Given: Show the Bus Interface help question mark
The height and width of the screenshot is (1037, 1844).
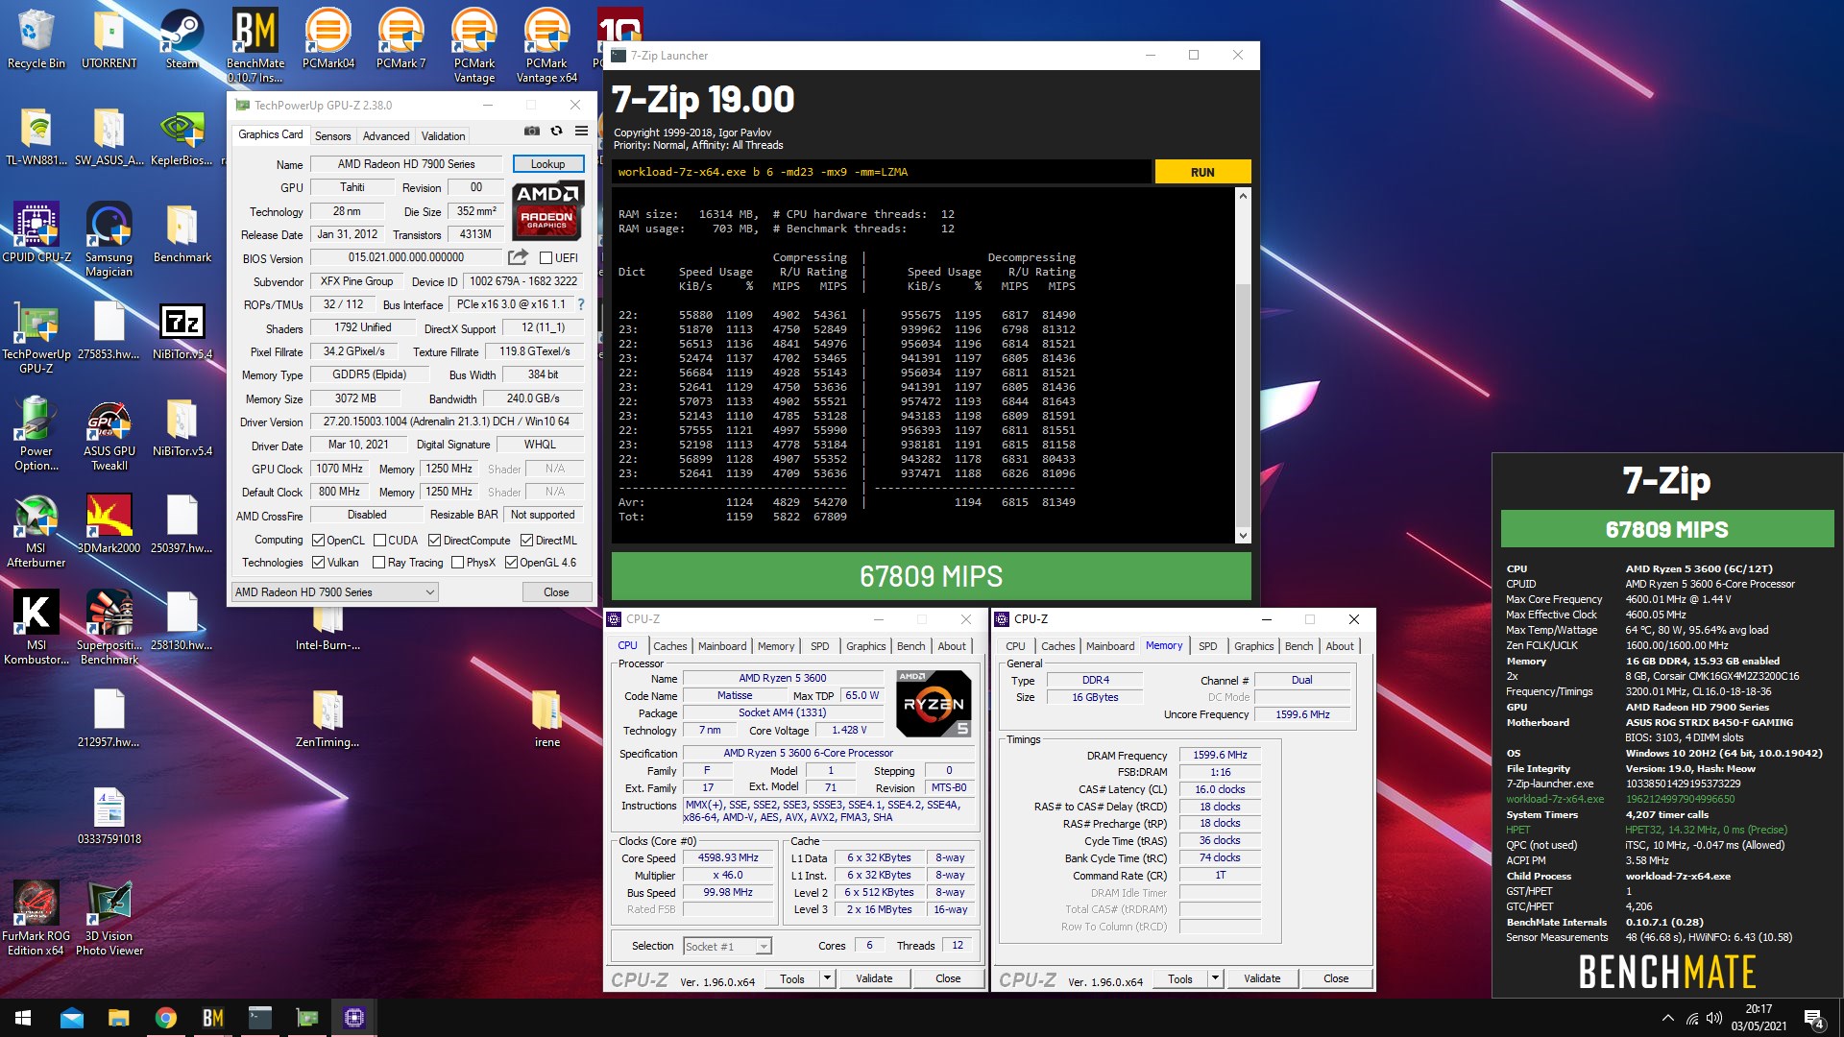Looking at the screenshot, I should [580, 304].
